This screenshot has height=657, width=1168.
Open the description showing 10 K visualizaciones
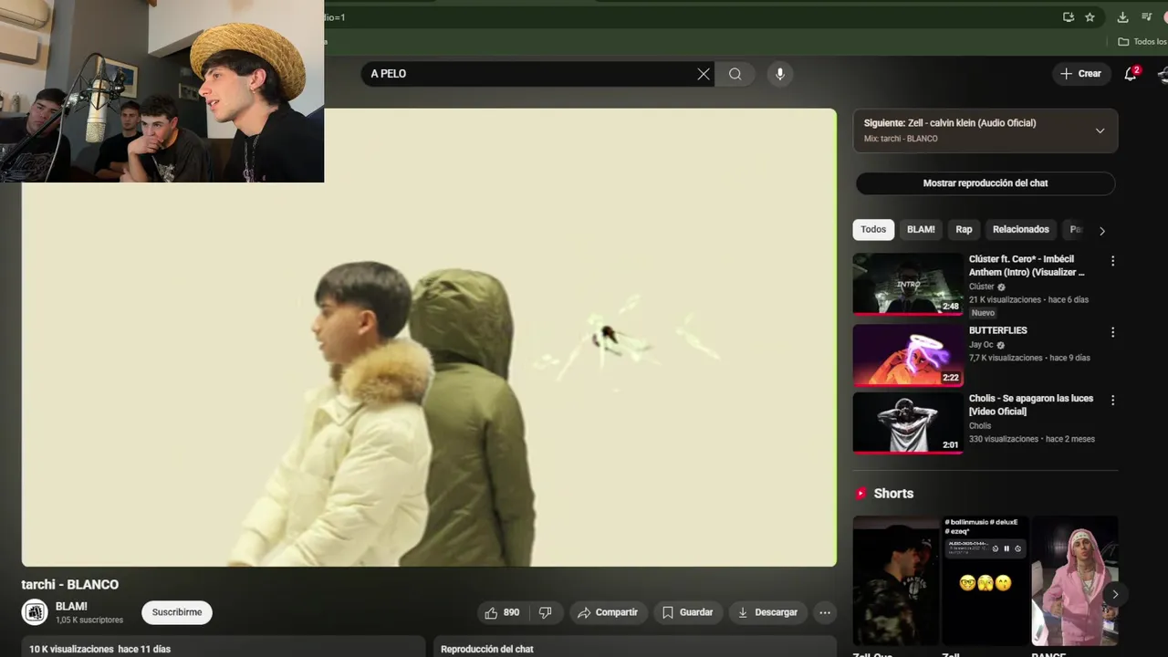[x=224, y=649]
